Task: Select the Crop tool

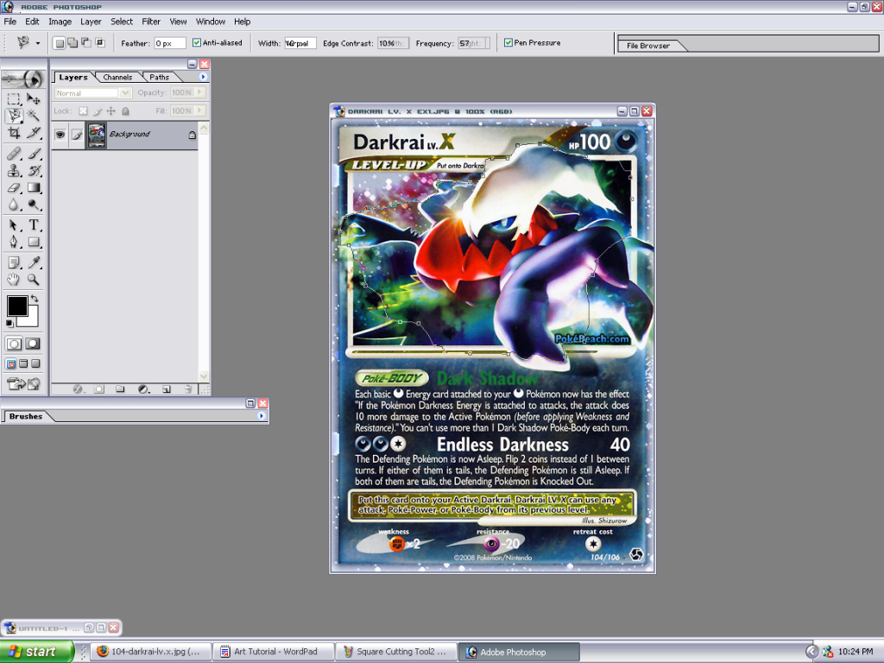Action: (14, 133)
